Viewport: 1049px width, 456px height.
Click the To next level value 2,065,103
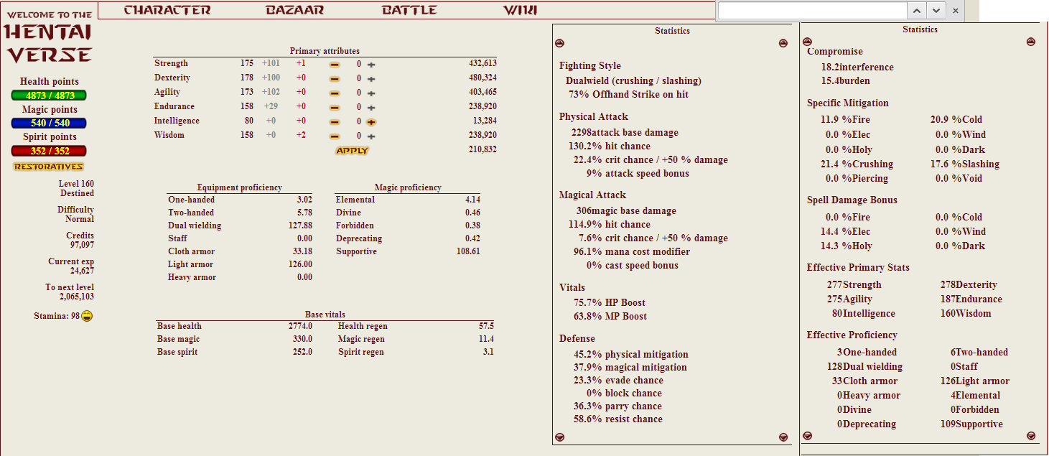[77, 297]
